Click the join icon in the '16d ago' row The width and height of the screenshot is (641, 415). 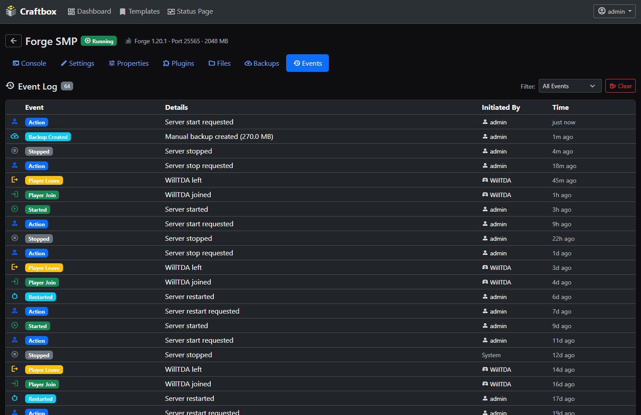[15, 384]
